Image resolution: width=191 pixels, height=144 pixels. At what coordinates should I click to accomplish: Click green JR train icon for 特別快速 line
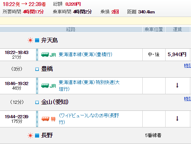click(48, 86)
